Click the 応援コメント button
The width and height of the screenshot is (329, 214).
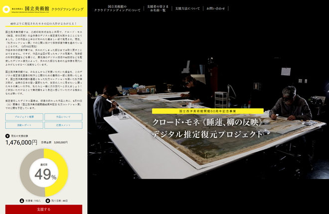click(x=63, y=125)
